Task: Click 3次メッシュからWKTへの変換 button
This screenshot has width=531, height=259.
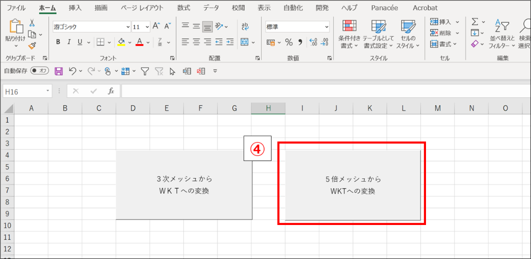Action: 184,185
